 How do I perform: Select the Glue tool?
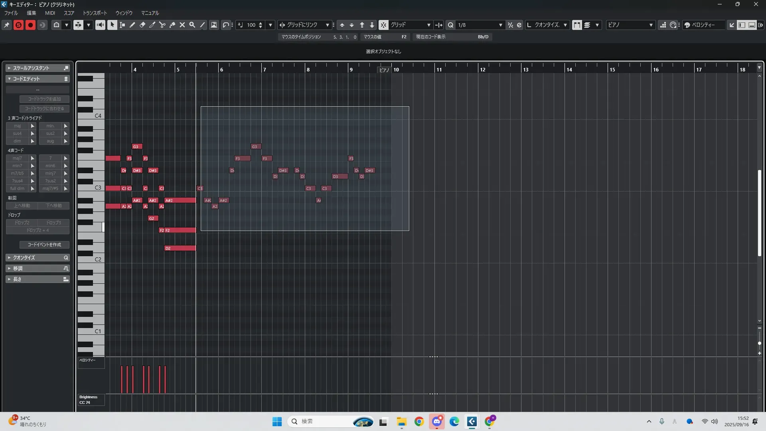172,25
